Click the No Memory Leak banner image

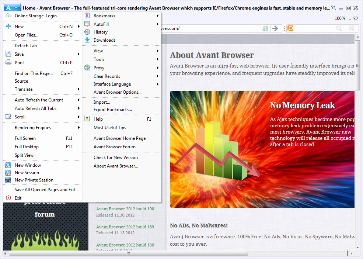pyautogui.click(x=262, y=149)
